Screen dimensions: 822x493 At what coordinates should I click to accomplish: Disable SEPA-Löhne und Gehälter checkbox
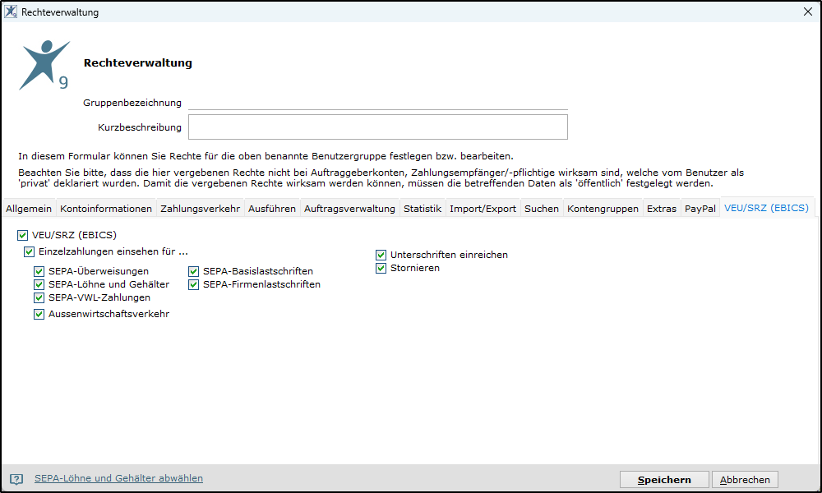point(39,284)
